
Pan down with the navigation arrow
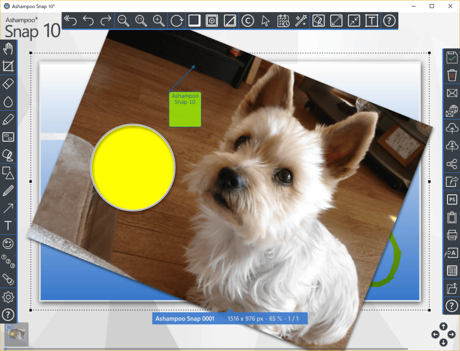[443, 342]
